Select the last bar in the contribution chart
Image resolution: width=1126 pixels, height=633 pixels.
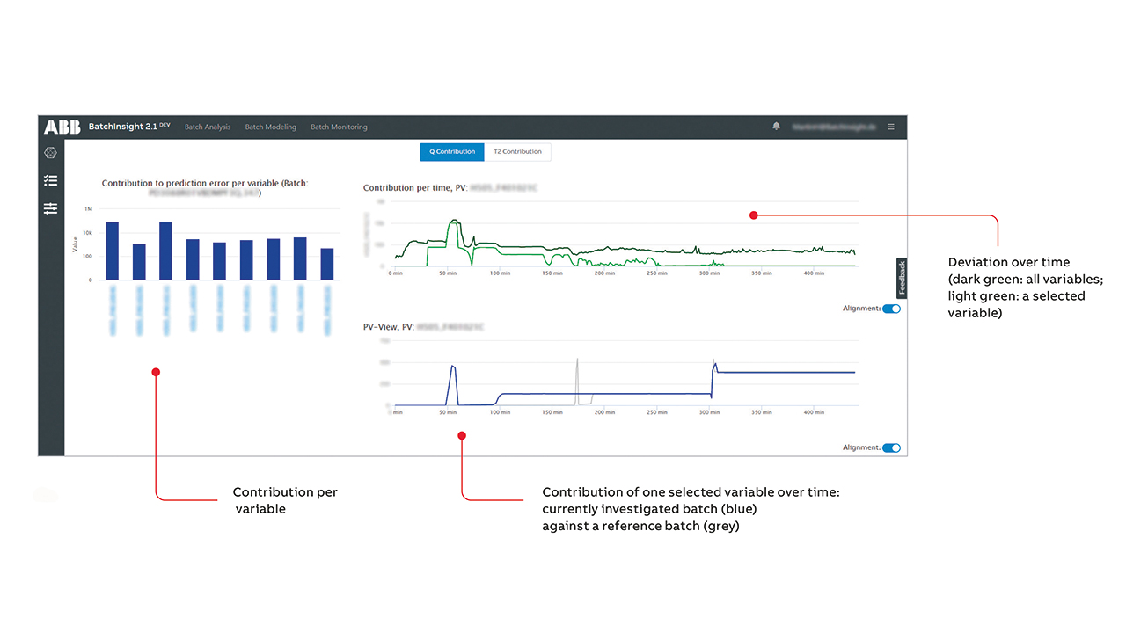click(x=327, y=264)
